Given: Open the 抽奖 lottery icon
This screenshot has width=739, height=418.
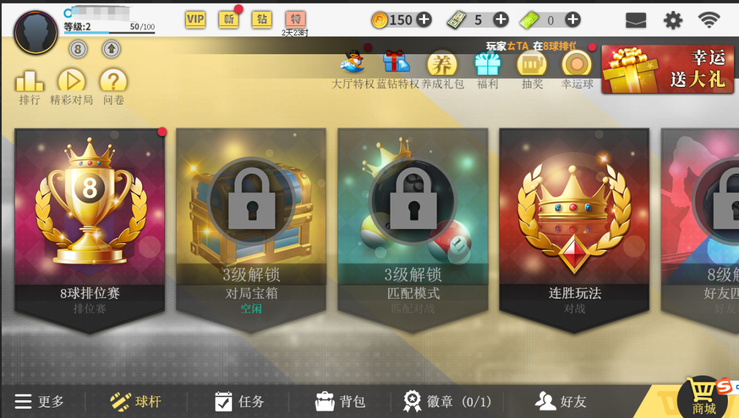Looking at the screenshot, I should pyautogui.click(x=532, y=64).
